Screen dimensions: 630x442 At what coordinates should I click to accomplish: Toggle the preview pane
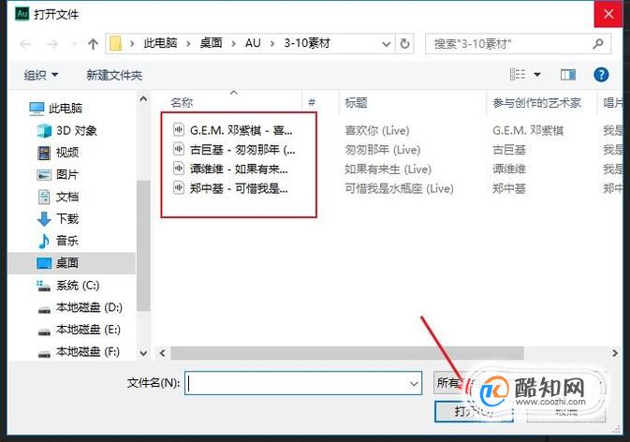(567, 74)
